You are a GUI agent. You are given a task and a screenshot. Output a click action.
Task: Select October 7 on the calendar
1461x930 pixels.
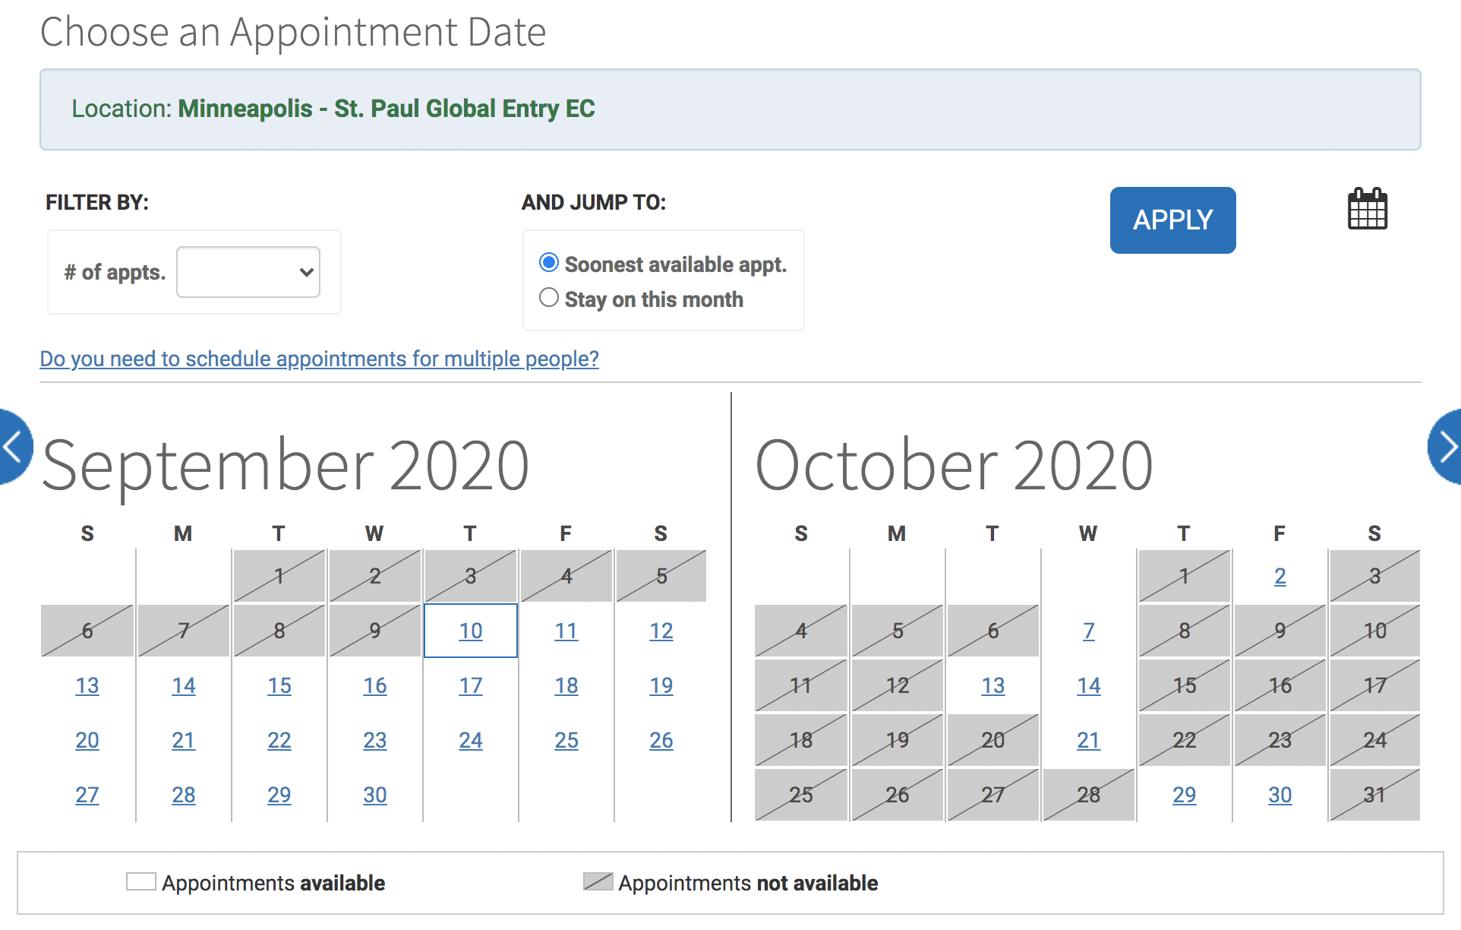[x=1088, y=630]
